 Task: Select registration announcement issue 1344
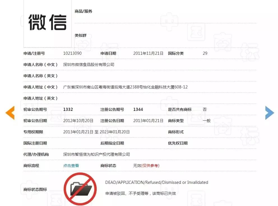(138, 109)
